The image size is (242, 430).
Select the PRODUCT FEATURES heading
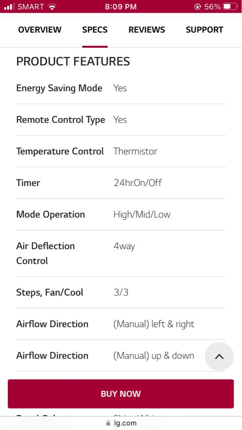click(x=73, y=61)
